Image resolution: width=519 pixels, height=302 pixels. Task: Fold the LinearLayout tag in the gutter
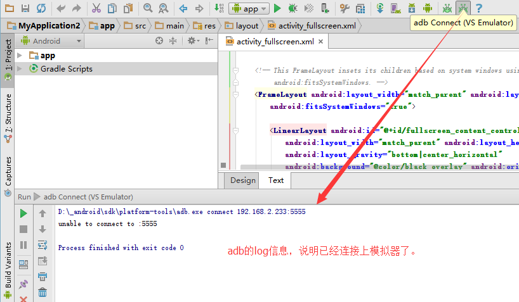[235, 131]
